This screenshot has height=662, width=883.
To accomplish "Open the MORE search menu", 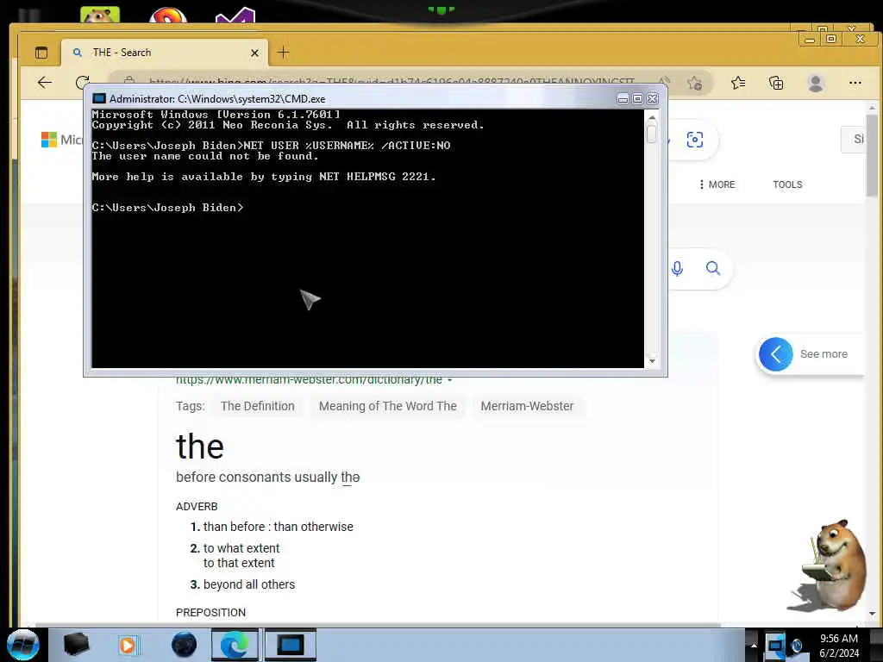I will click(717, 184).
